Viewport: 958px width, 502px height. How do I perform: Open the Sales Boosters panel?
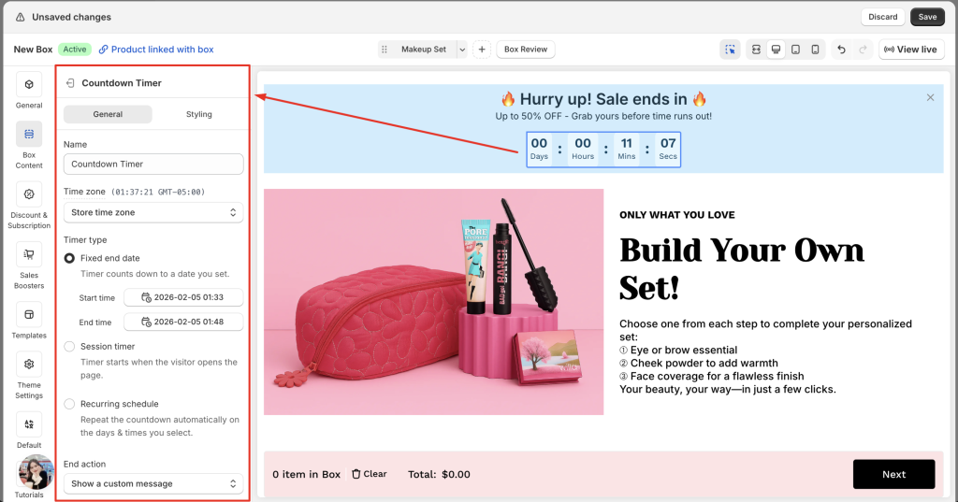pos(29,265)
